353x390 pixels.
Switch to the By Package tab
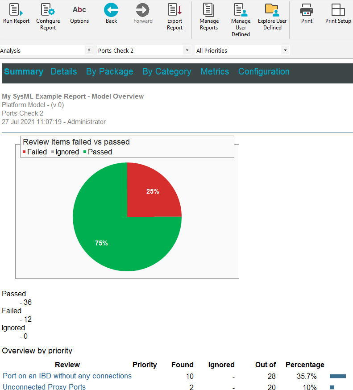tap(109, 71)
